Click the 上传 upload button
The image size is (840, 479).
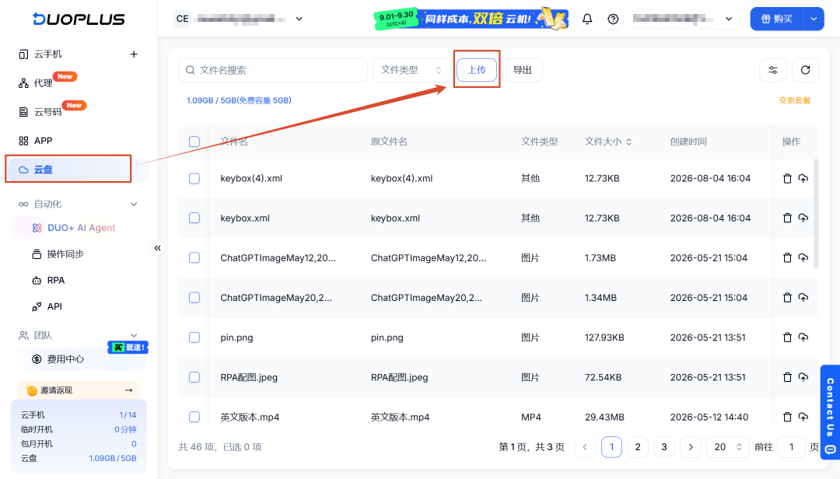click(477, 70)
